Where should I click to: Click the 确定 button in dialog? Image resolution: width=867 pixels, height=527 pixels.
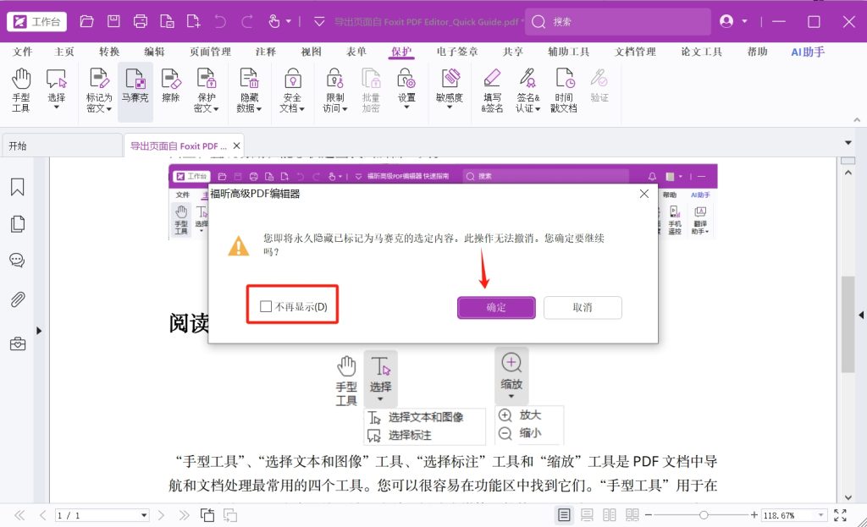pos(496,307)
